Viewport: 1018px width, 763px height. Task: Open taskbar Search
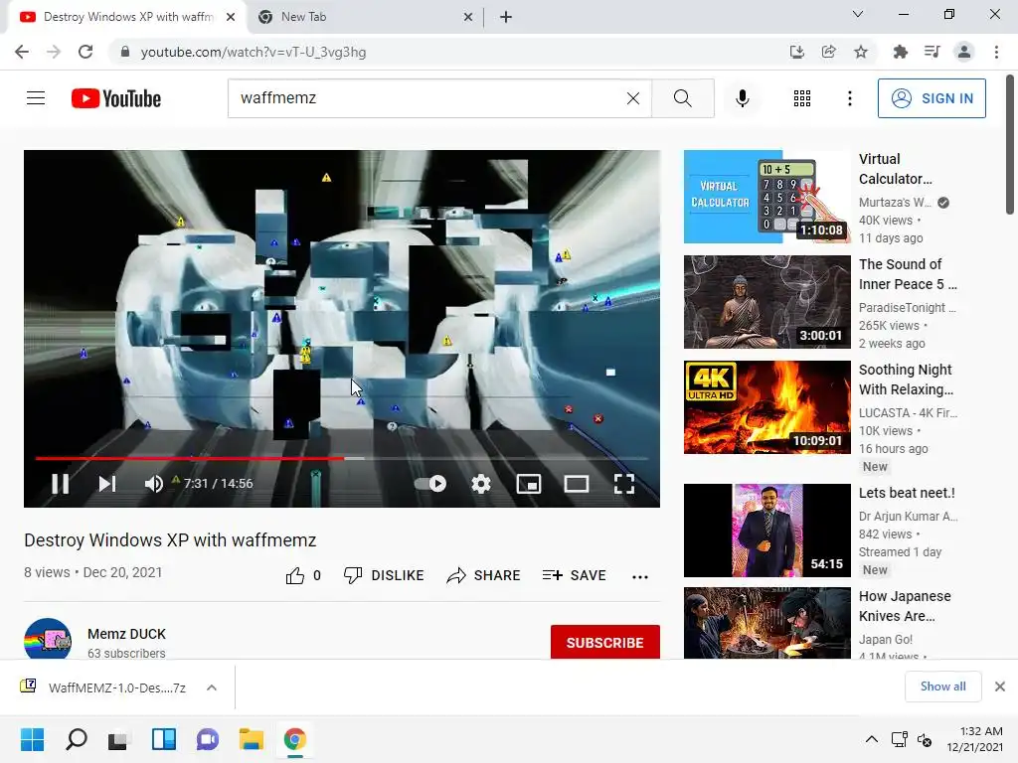[x=76, y=739]
